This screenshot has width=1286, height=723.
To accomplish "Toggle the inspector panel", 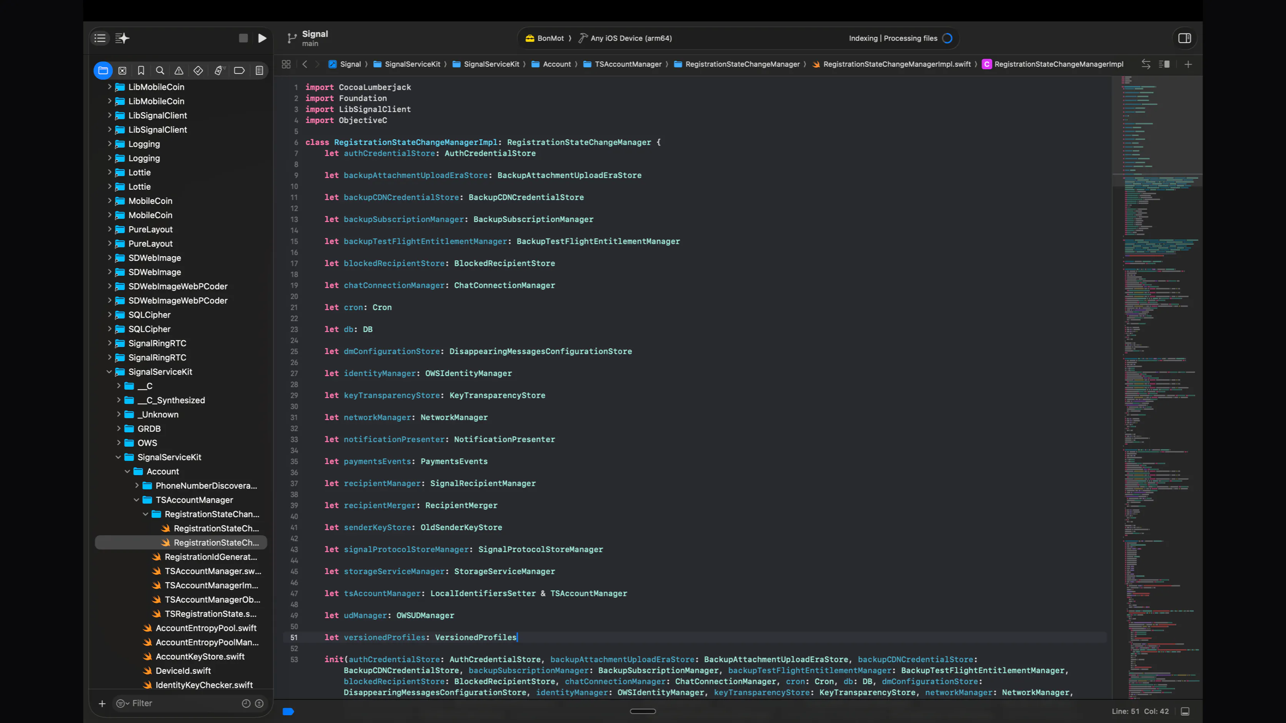I will (1184, 38).
